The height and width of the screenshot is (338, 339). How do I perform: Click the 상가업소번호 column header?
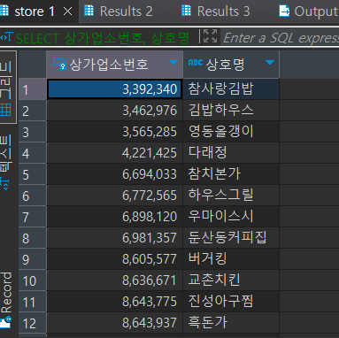[114, 64]
